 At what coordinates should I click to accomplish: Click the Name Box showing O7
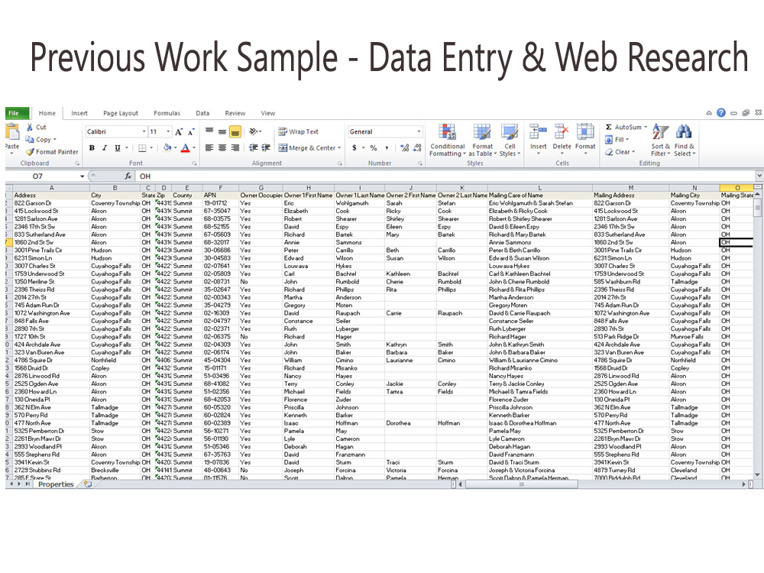42,176
